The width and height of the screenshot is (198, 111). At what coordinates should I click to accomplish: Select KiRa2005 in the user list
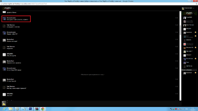[189, 29]
